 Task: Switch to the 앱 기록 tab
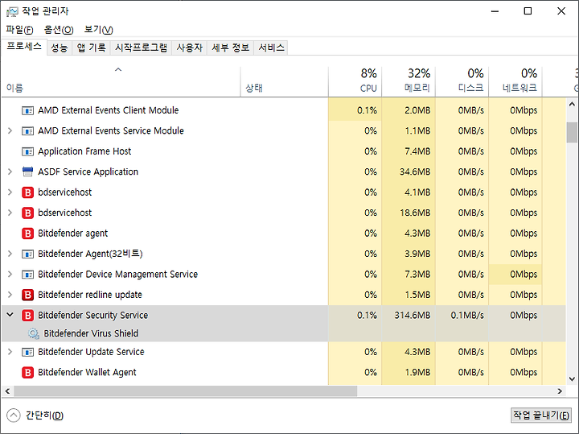91,48
